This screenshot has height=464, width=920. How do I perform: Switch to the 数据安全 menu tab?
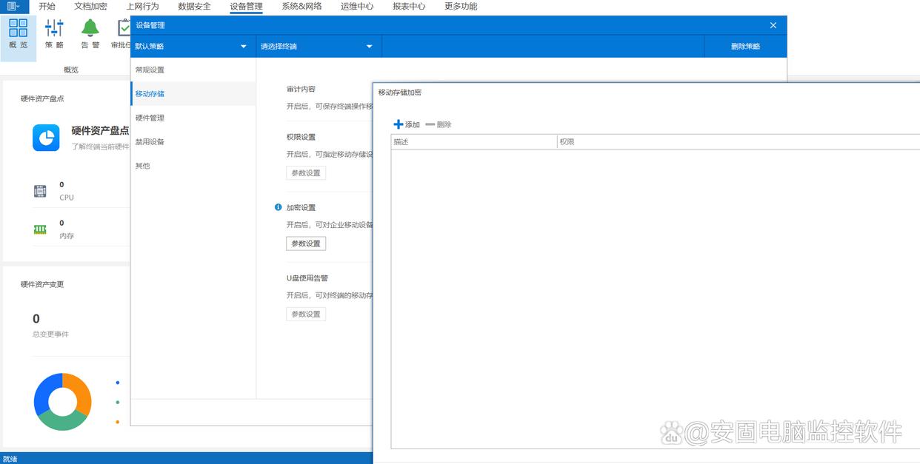point(194,7)
